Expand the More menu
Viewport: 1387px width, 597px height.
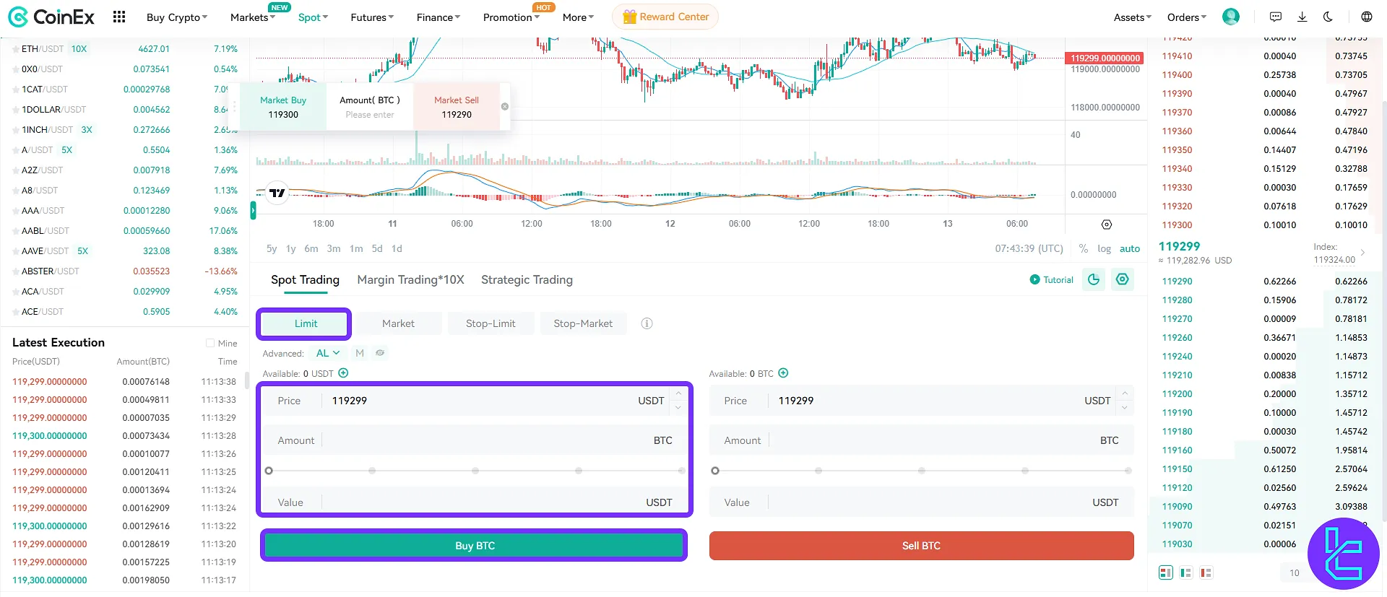[578, 17]
